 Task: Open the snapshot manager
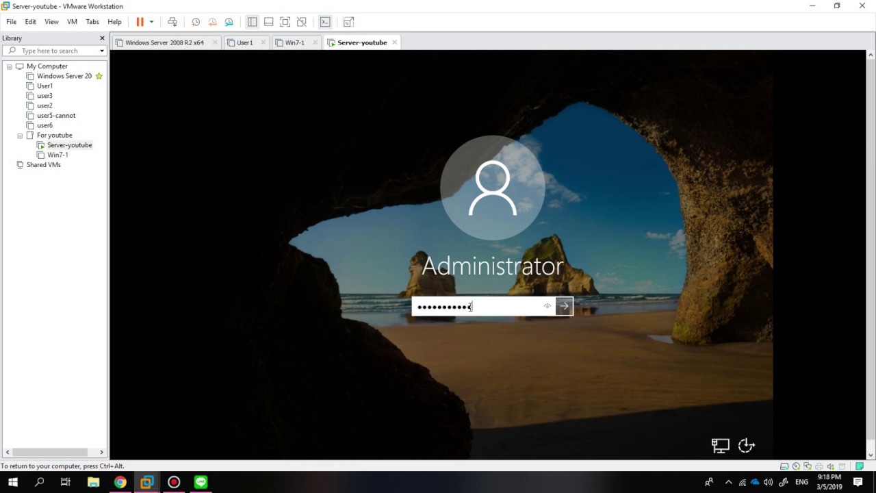click(x=229, y=22)
